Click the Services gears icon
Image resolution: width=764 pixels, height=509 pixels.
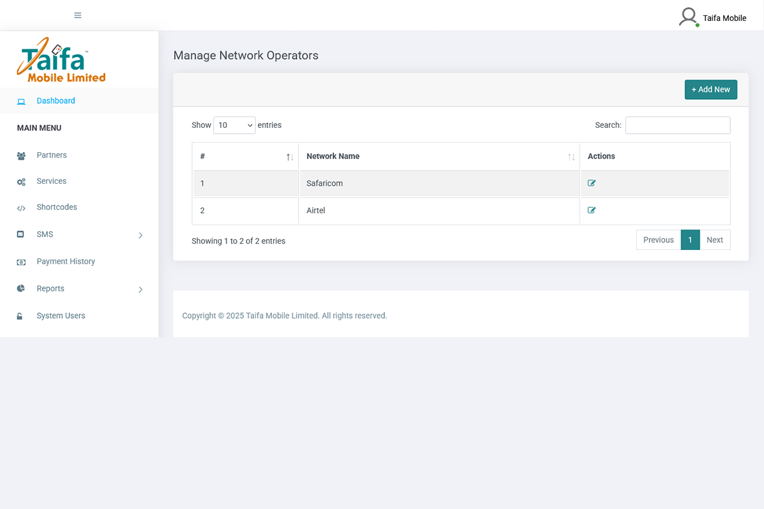tap(22, 181)
